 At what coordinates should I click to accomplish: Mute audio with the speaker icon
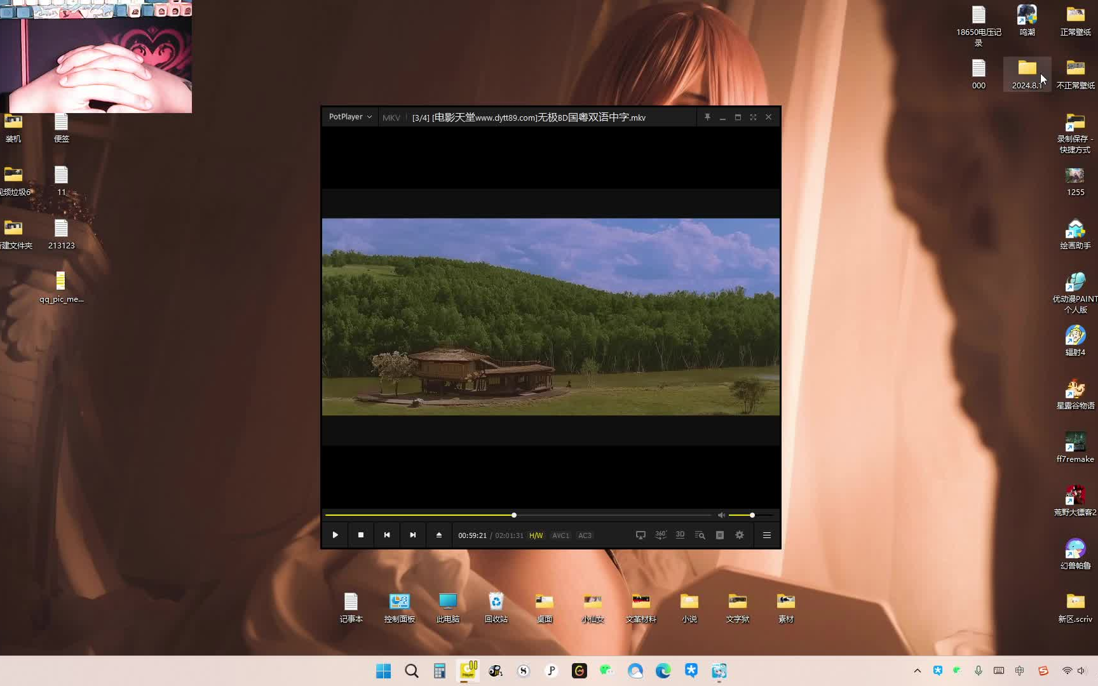point(721,515)
